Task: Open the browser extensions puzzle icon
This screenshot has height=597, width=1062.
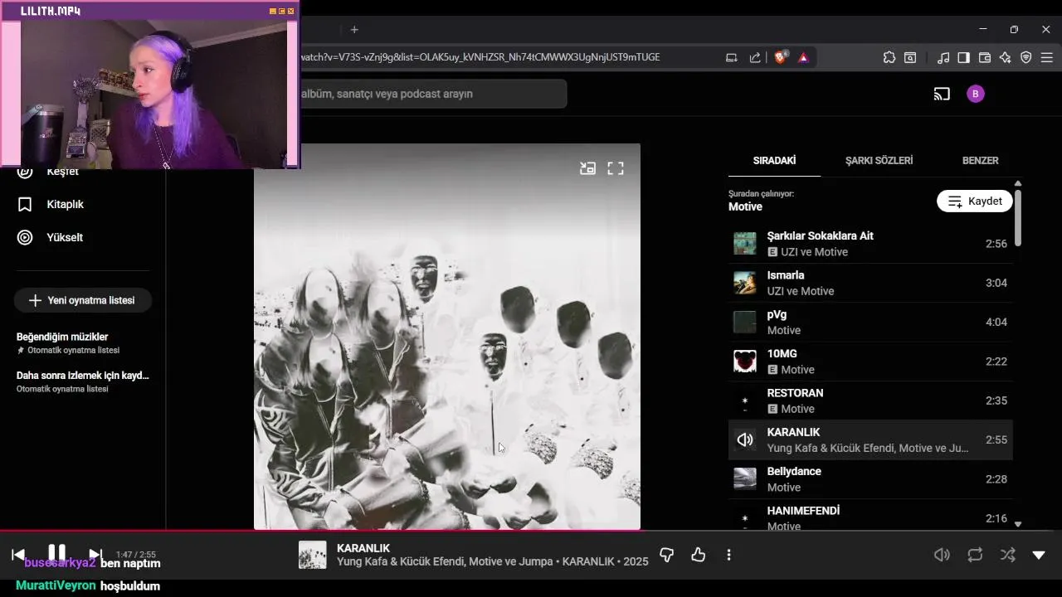Action: pos(889,57)
